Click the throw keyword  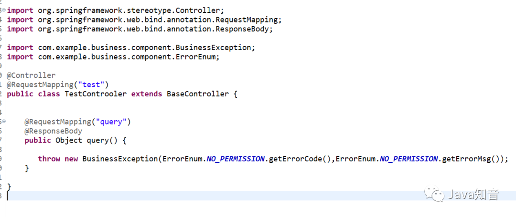click(49, 159)
